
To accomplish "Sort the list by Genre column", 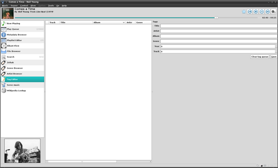I will click(143, 23).
